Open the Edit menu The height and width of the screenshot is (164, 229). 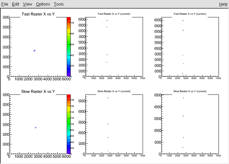pyautogui.click(x=15, y=4)
